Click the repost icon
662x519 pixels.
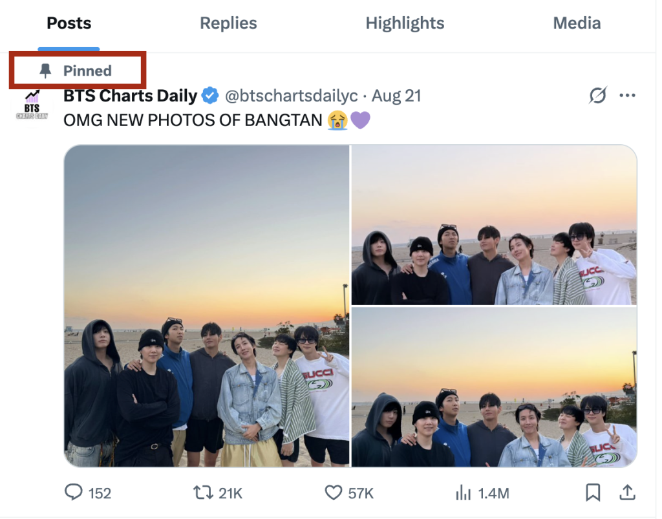[203, 493]
